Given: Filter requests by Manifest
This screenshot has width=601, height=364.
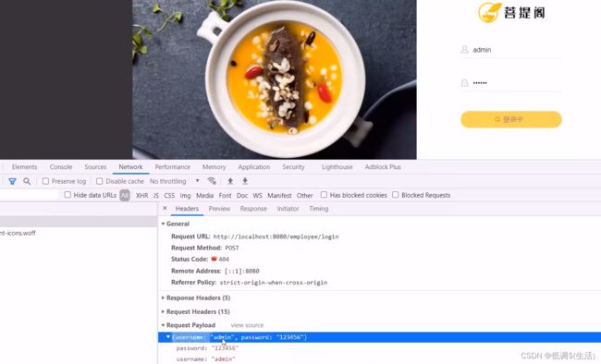Looking at the screenshot, I should 279,196.
